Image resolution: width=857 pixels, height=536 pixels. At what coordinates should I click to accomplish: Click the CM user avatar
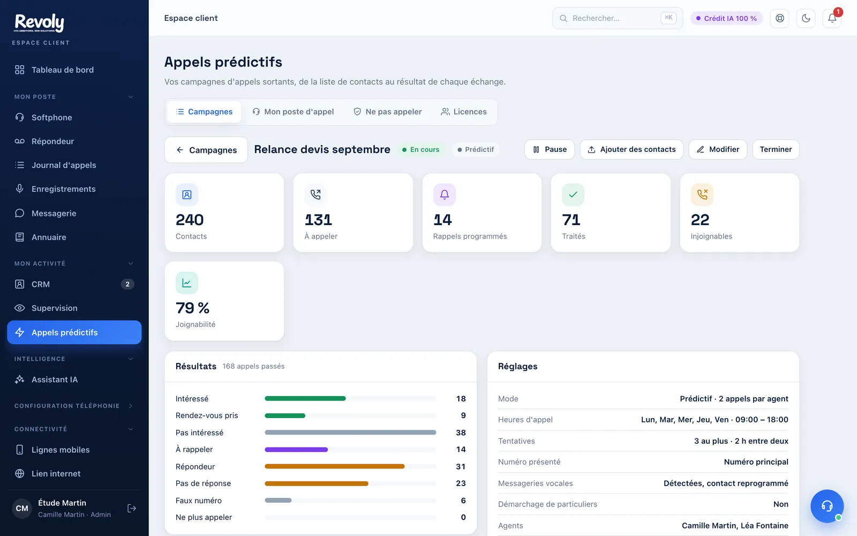pos(22,508)
